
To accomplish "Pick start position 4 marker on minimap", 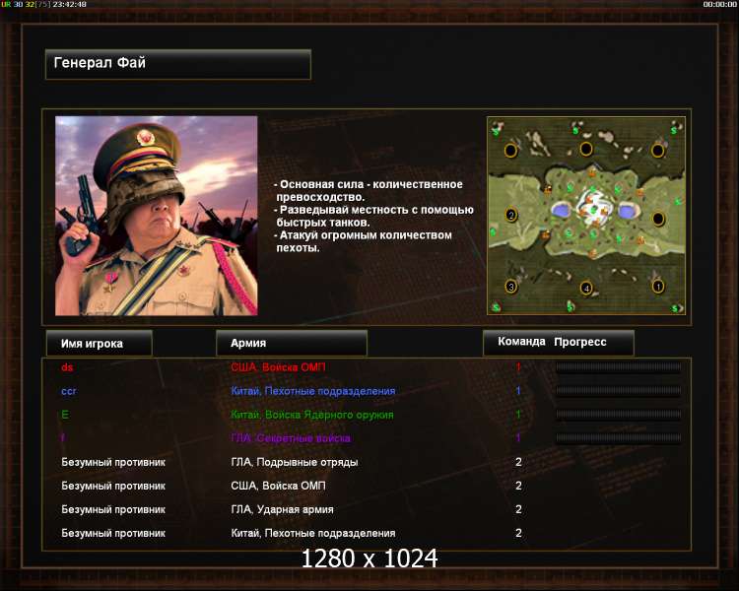I will coord(586,288).
